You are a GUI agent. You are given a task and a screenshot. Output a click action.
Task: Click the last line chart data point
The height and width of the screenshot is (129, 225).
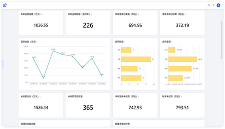tap(102, 76)
